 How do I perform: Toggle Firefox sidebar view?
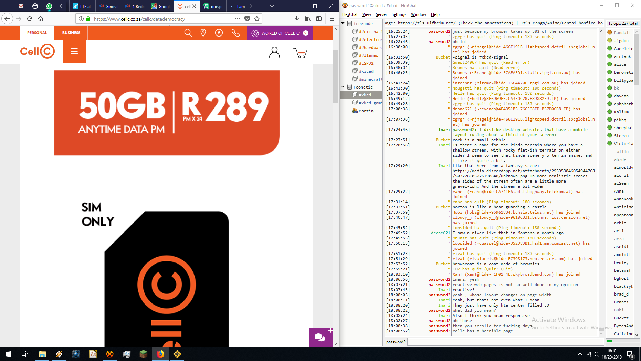(319, 19)
